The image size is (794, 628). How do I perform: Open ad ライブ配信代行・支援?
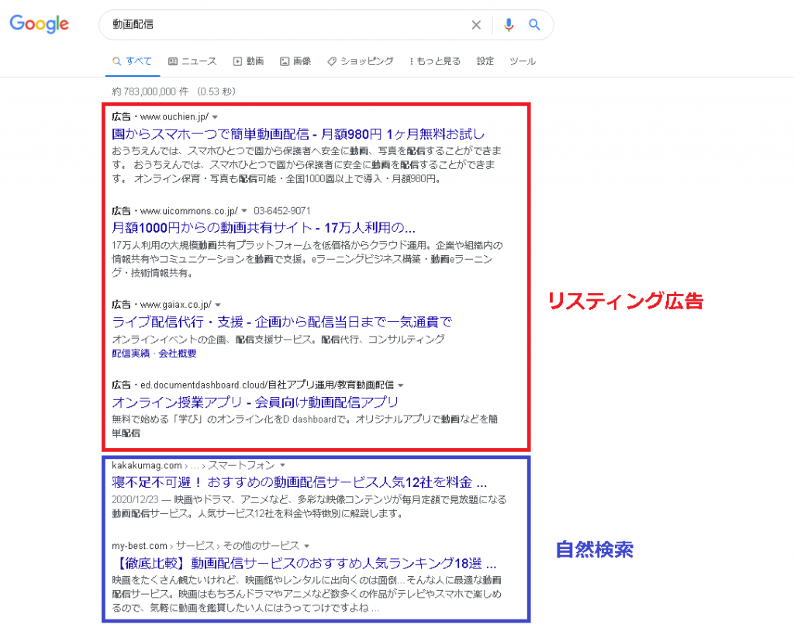tap(282, 322)
